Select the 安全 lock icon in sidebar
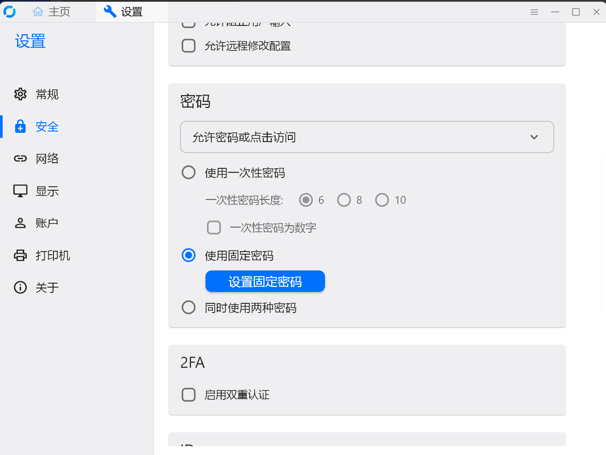Viewport: 606px width, 455px height. pos(20,127)
